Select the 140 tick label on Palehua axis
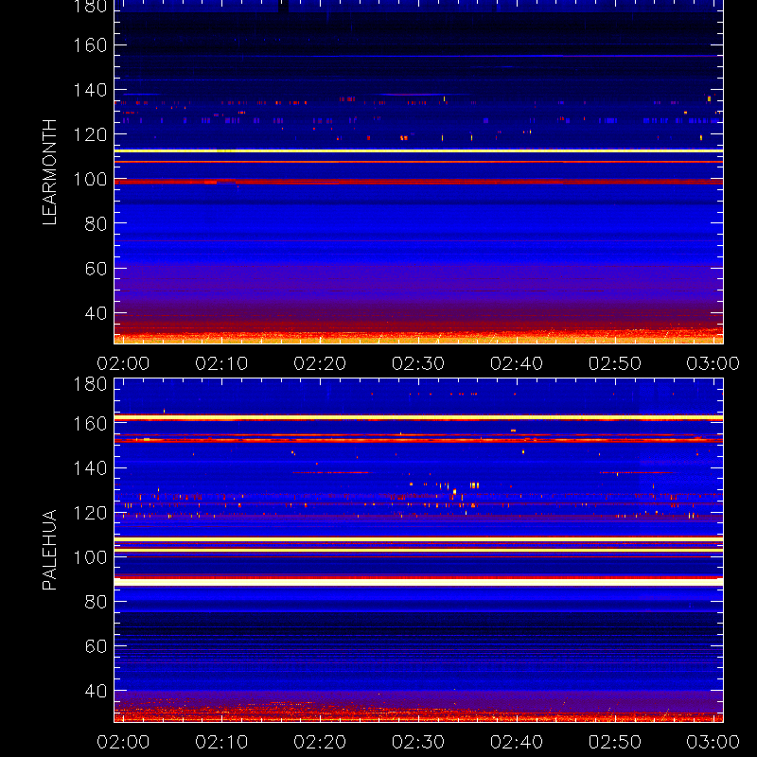The height and width of the screenshot is (757, 757). click(90, 467)
